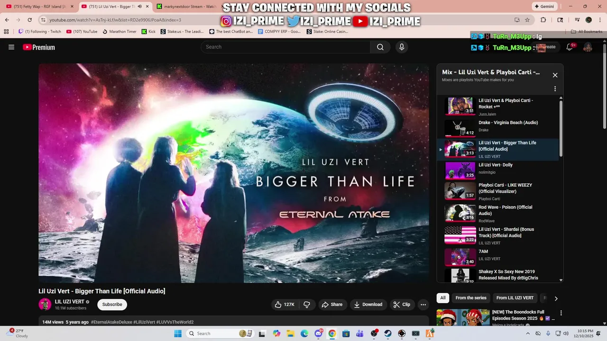The height and width of the screenshot is (341, 607).
Task: Open the COMPYY ERP bookmark
Action: click(279, 32)
